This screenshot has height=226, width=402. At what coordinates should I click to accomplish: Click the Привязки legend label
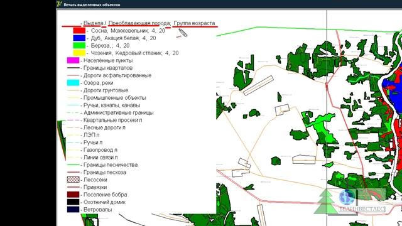(x=95, y=187)
